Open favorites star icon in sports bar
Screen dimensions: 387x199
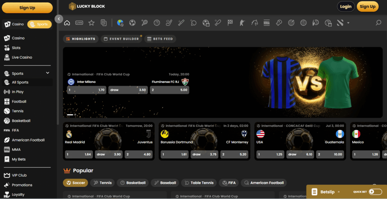pyautogui.click(x=91, y=23)
